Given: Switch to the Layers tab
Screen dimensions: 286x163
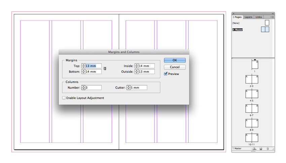Looking at the screenshot, I should click(x=248, y=17).
